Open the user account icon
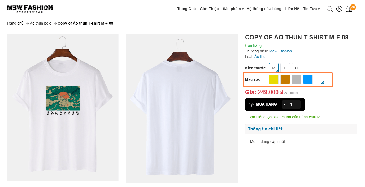 (339, 9)
